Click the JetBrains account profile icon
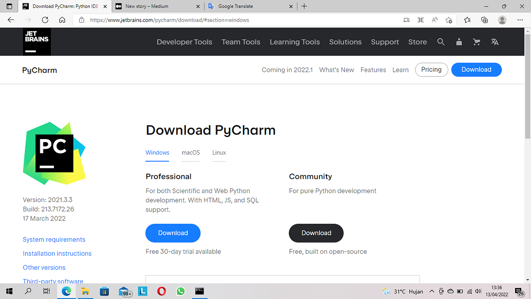This screenshot has height=299, width=531. click(459, 42)
